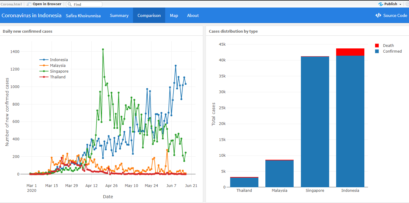Image resolution: width=409 pixels, height=203 pixels.
Task: Click red Death legend swatch
Action: (x=377, y=46)
